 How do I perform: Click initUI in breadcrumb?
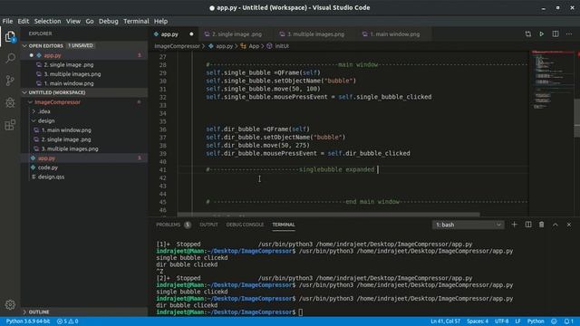(282, 46)
